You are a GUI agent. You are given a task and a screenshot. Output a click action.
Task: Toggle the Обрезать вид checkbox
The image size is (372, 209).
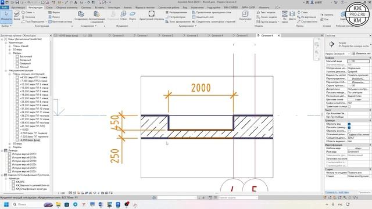(x=349, y=124)
